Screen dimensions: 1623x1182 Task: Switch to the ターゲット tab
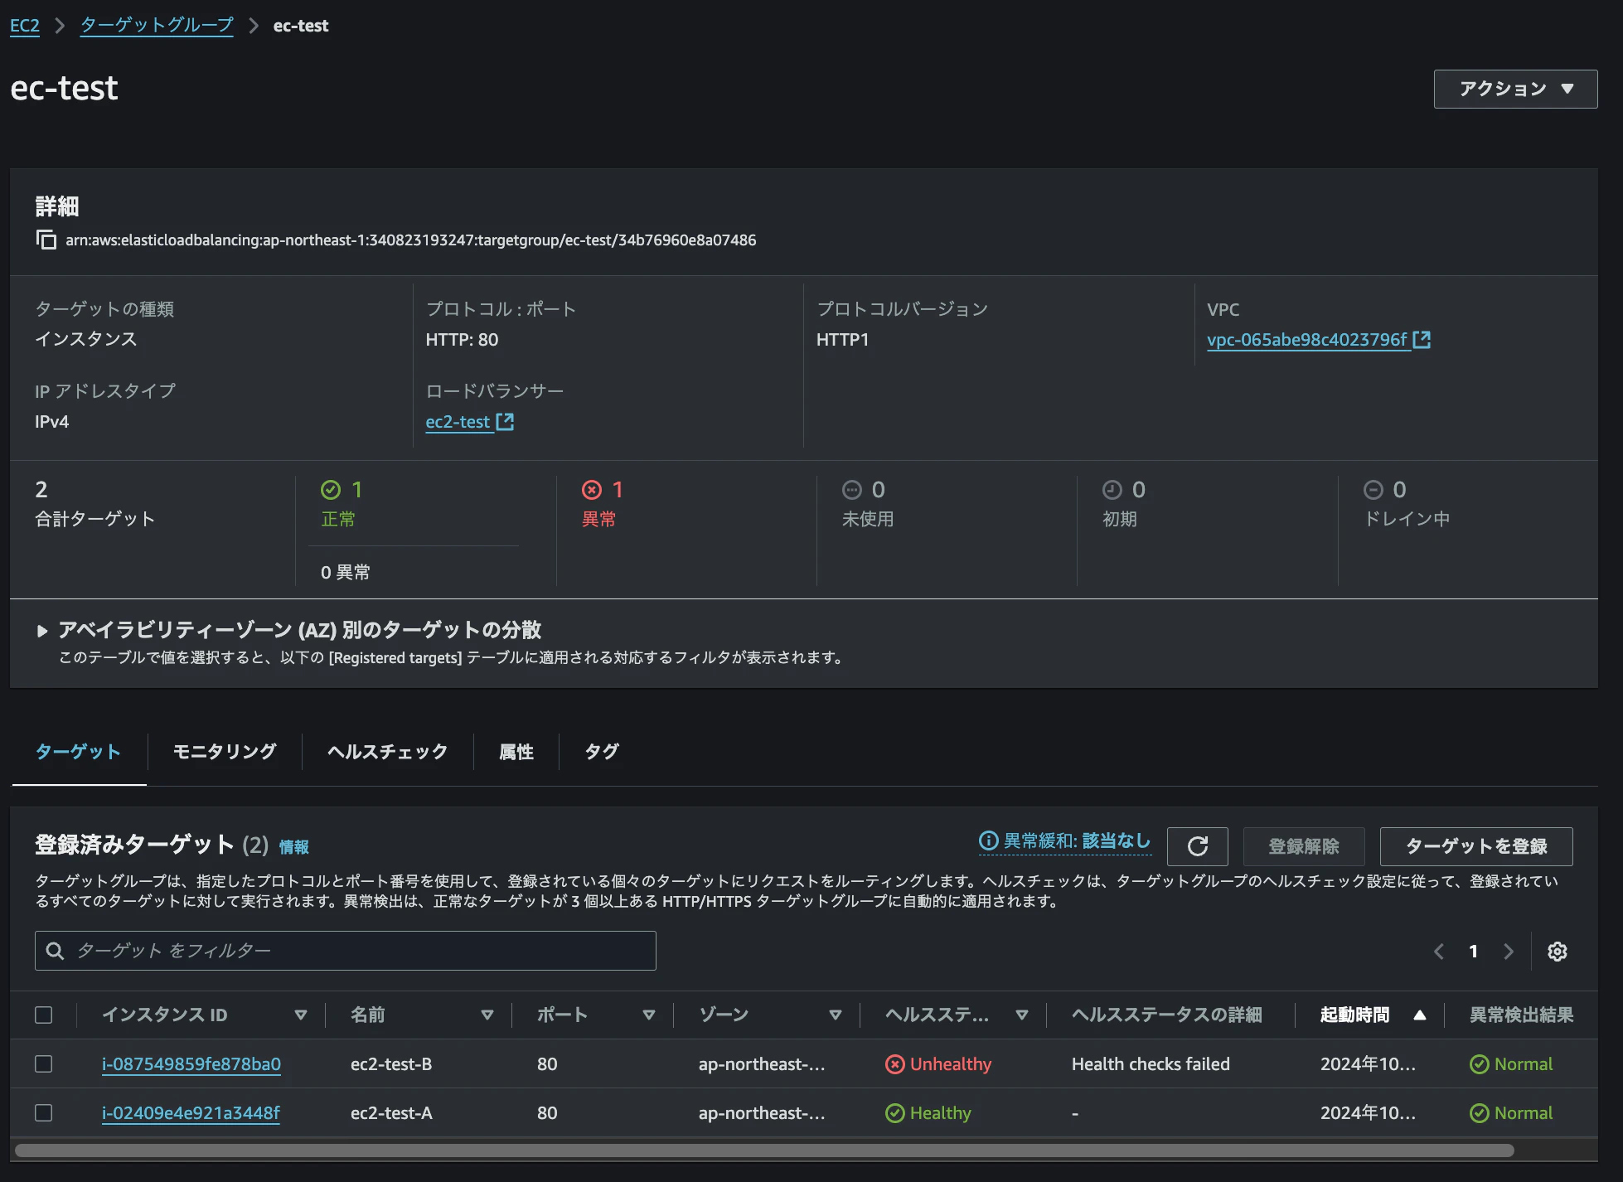coord(78,752)
